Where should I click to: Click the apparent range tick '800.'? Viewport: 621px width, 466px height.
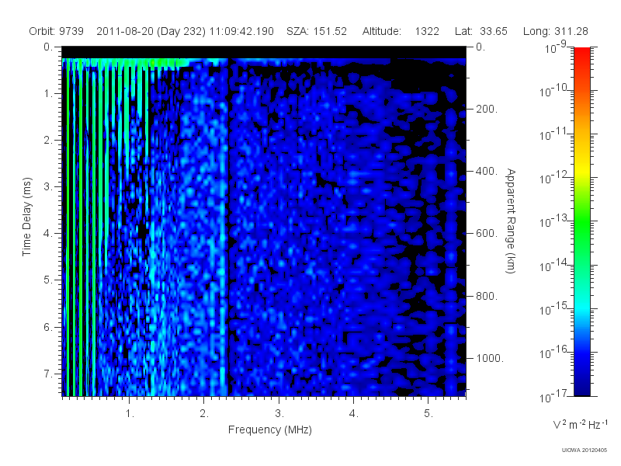[x=487, y=296]
